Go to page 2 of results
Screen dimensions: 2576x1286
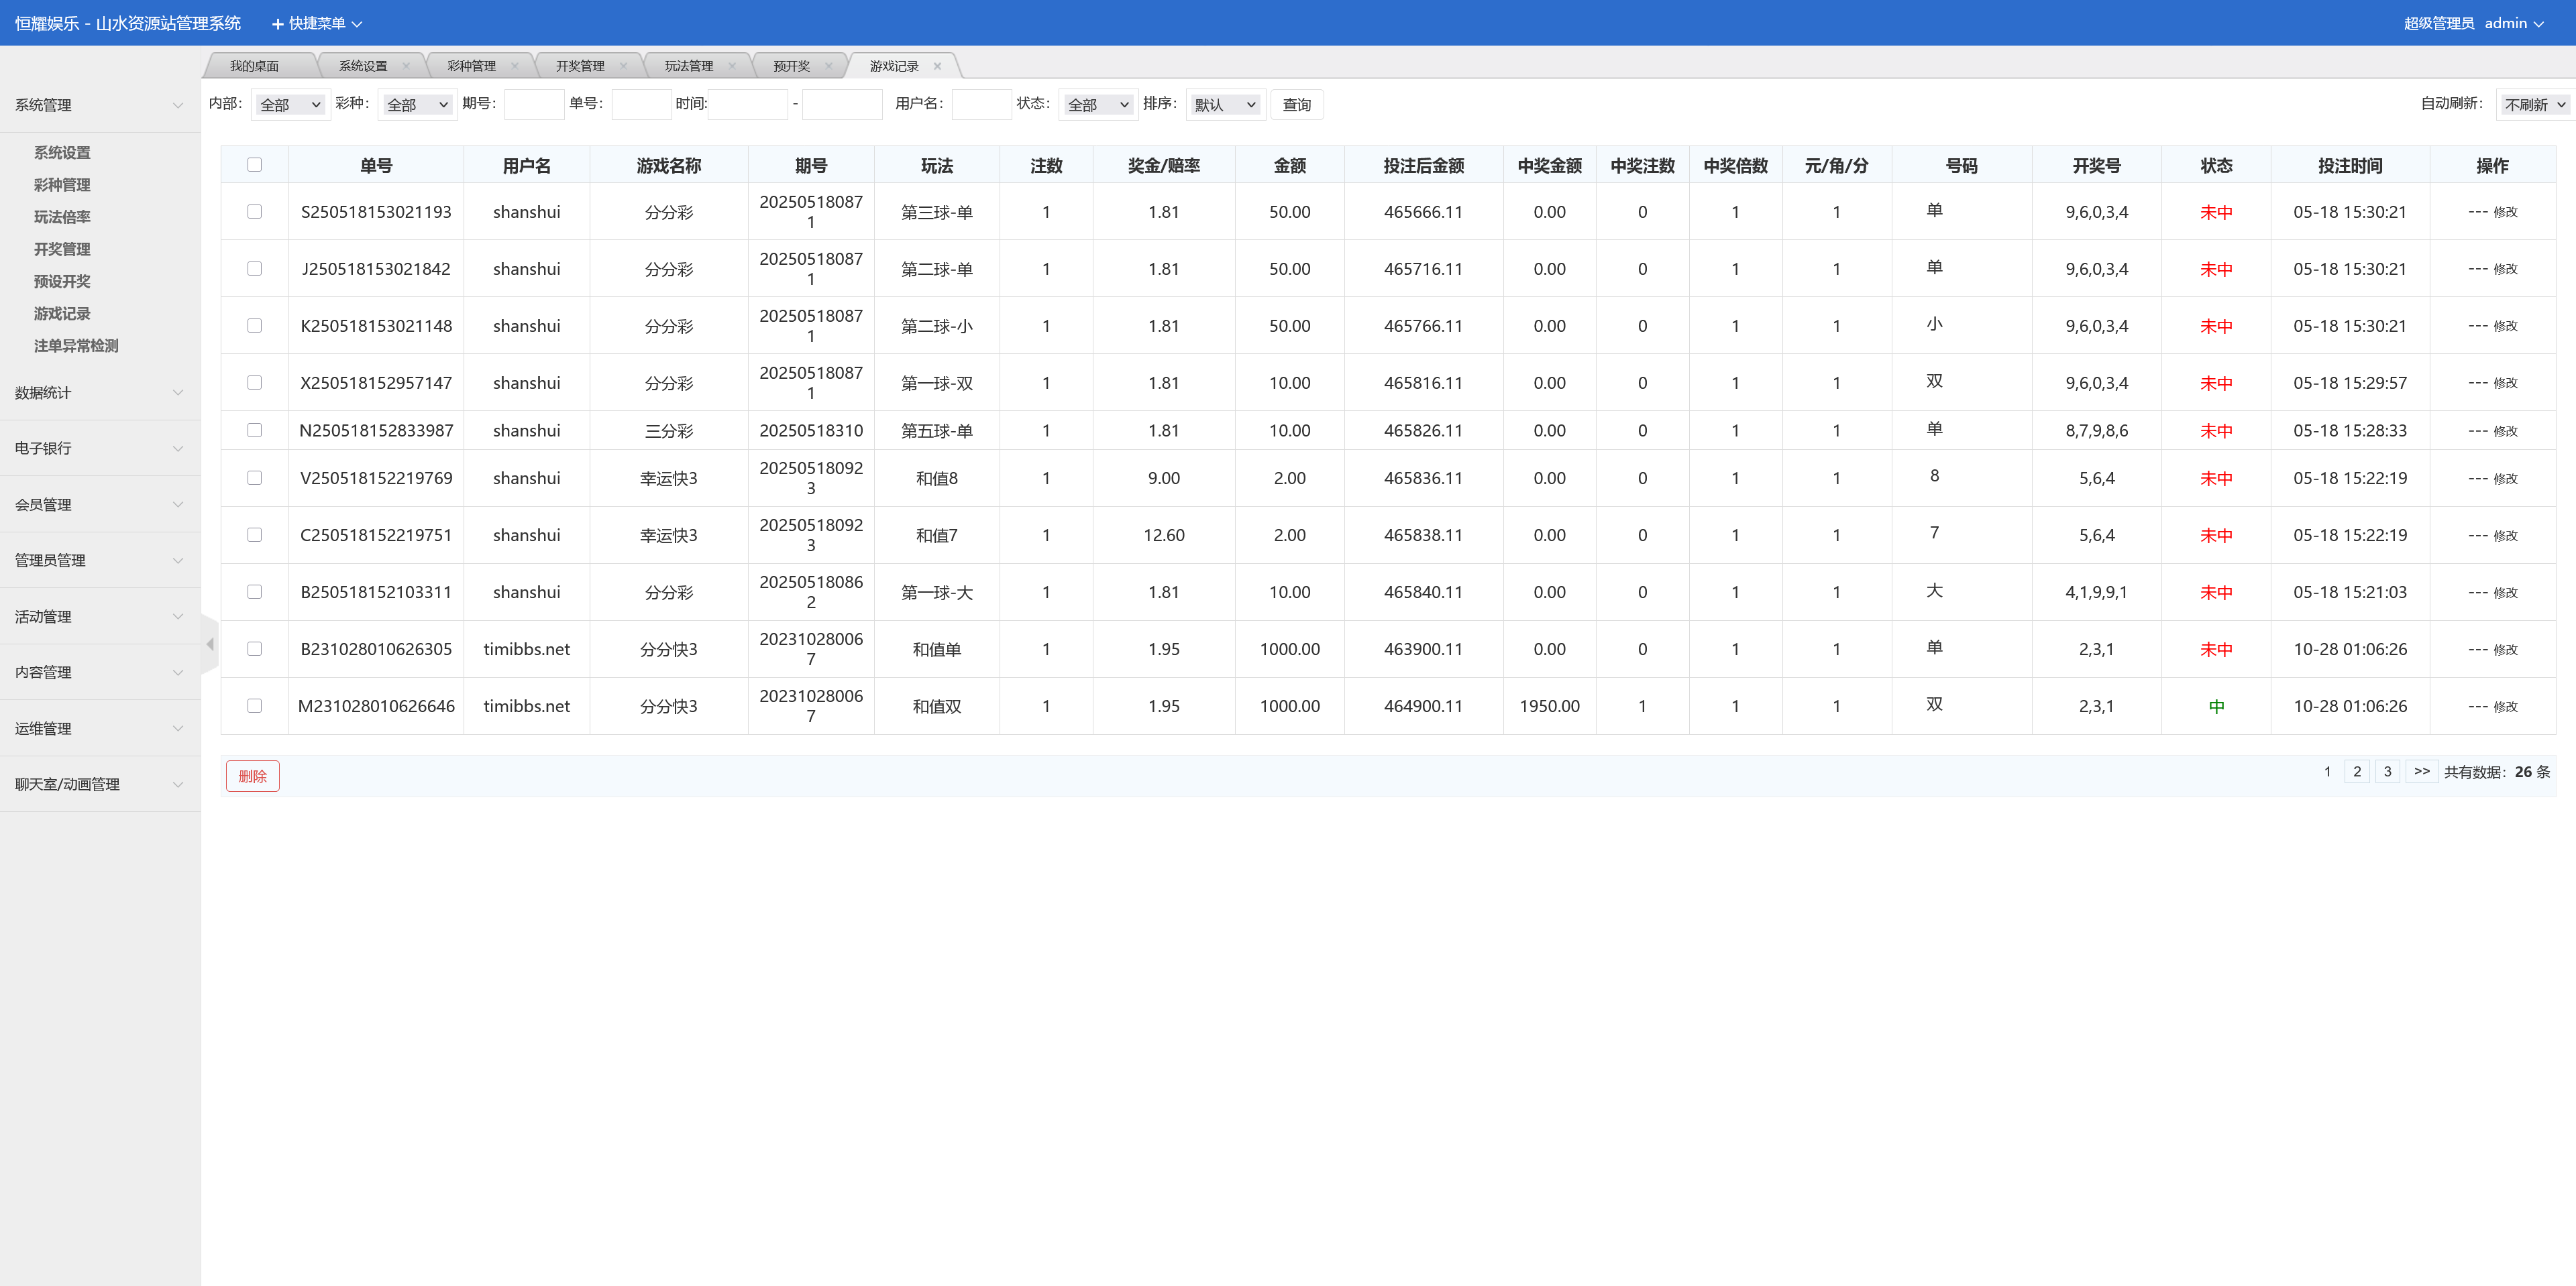pos(2357,772)
